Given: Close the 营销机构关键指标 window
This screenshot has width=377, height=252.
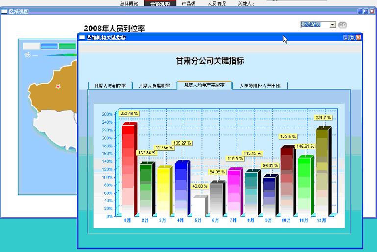Looking at the screenshot, I should 358,37.
